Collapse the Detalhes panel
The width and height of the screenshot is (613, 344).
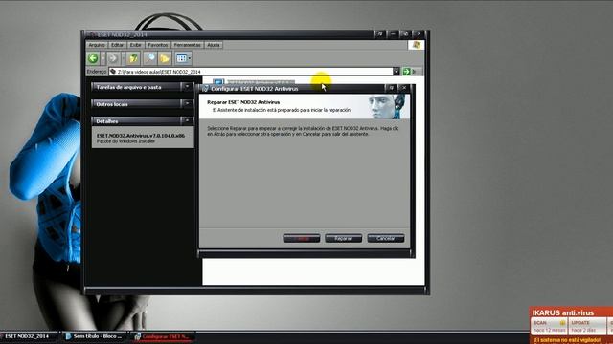coord(188,121)
